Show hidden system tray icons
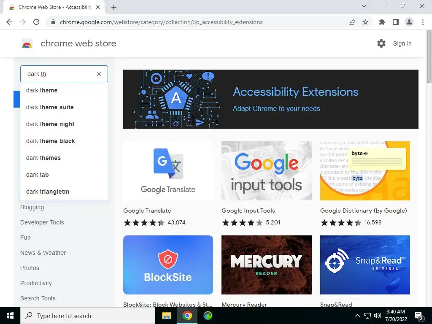The image size is (432, 324). pyautogui.click(x=357, y=316)
